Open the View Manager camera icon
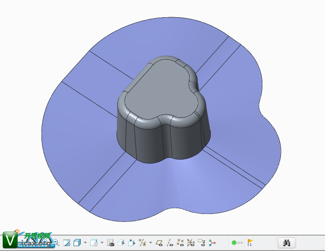Image resolution: width=325 pixels, height=251 pixels. click(x=111, y=243)
